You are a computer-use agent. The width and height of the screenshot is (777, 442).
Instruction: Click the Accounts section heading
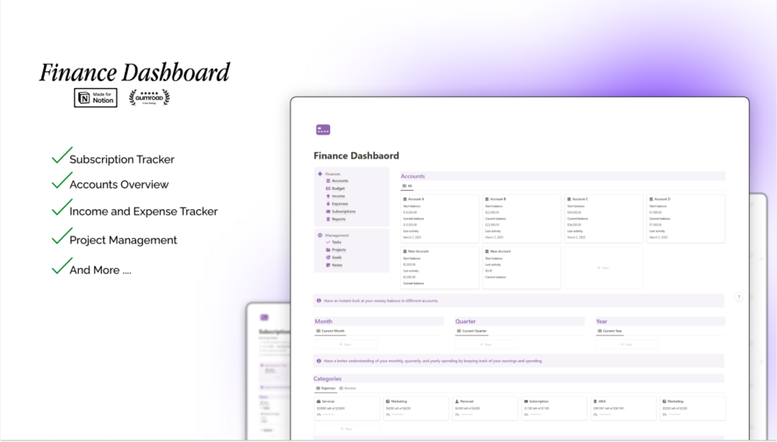413,176
